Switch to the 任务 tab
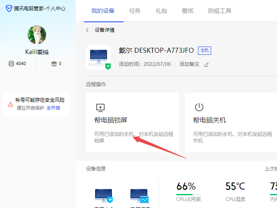The height and width of the screenshot is (208, 277). coord(135,11)
